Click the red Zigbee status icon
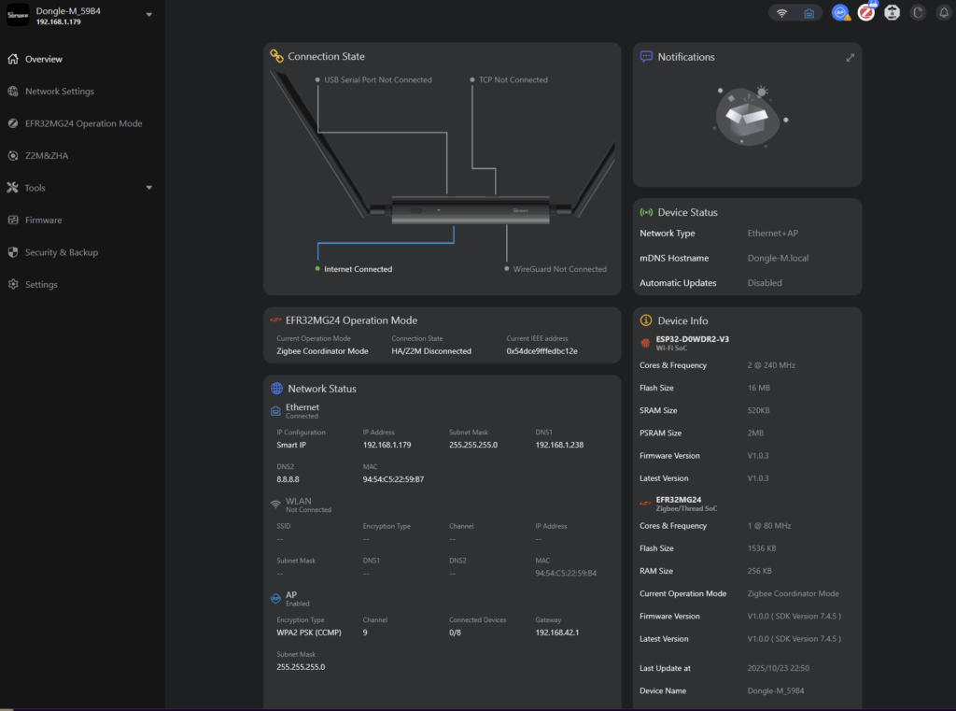This screenshot has height=711, width=956. click(x=867, y=13)
